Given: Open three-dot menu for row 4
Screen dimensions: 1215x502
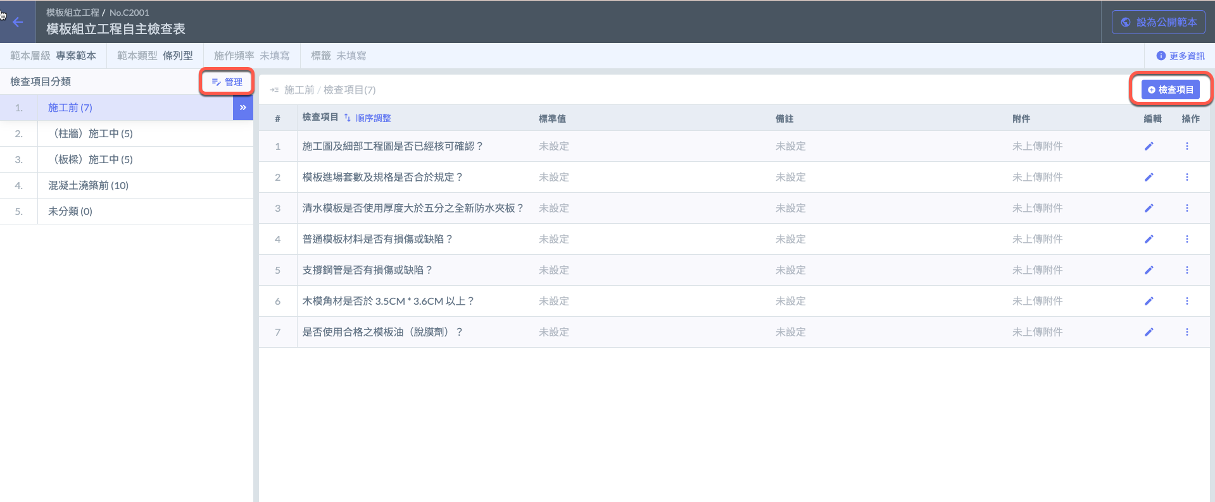Looking at the screenshot, I should (1187, 239).
